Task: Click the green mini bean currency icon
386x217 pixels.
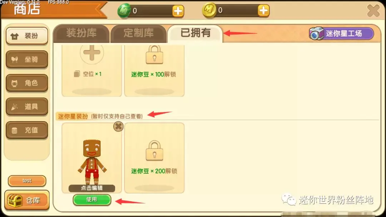Action: (x=124, y=11)
